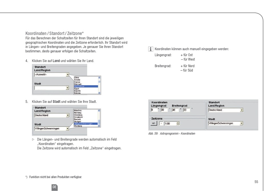Viewport: 271px width, 191px height.
Task: Select highlighted Deutschland in the country list
Action: (86, 86)
